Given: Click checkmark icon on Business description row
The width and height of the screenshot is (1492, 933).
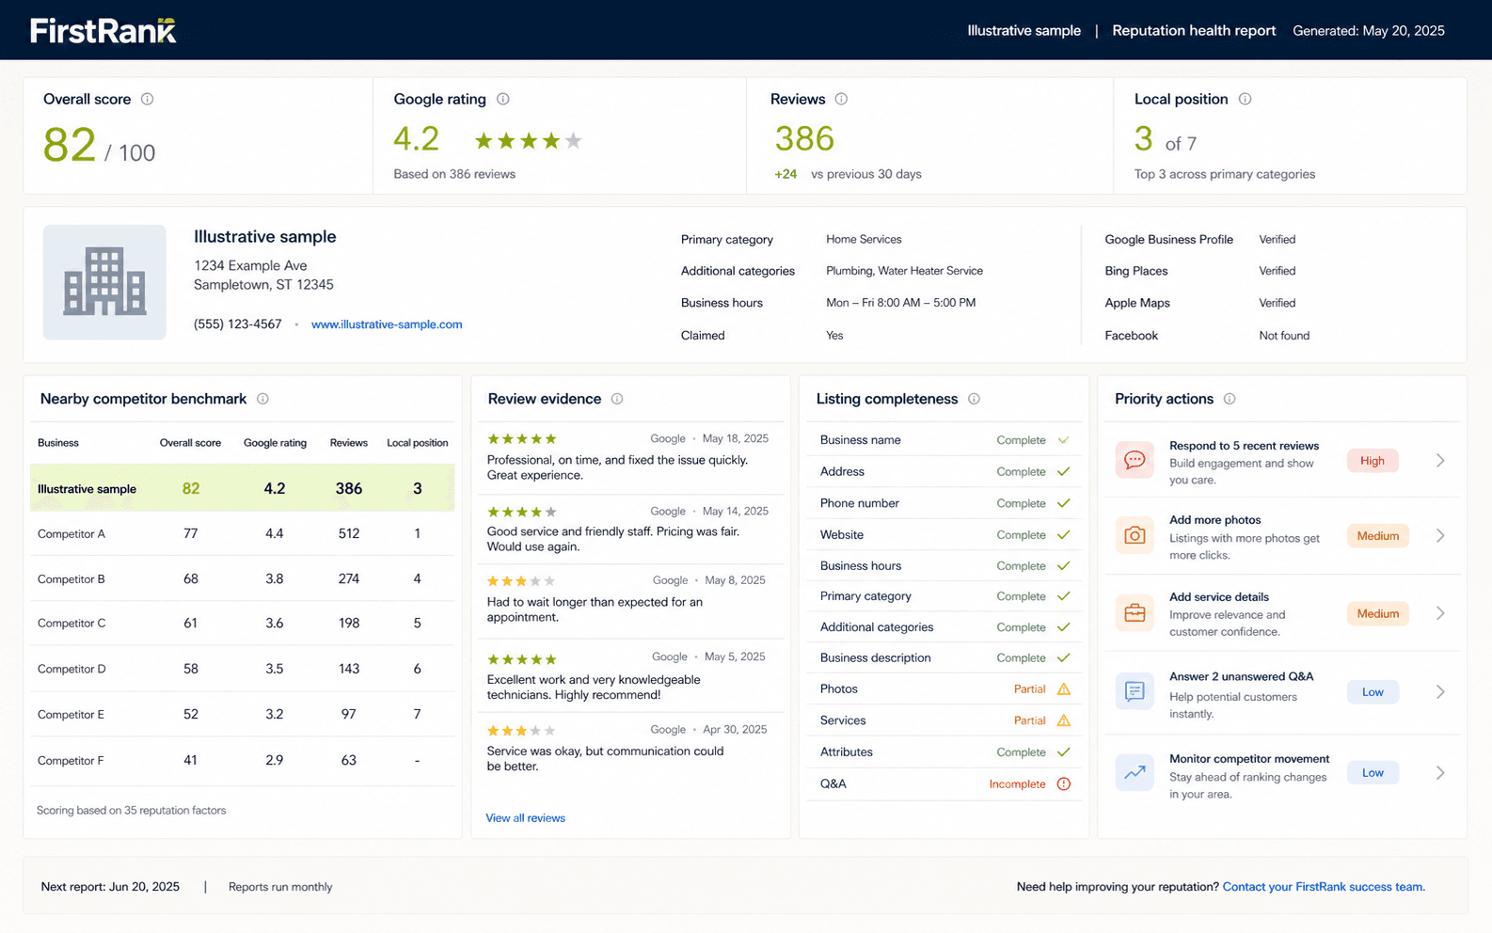Looking at the screenshot, I should coord(1064,657).
